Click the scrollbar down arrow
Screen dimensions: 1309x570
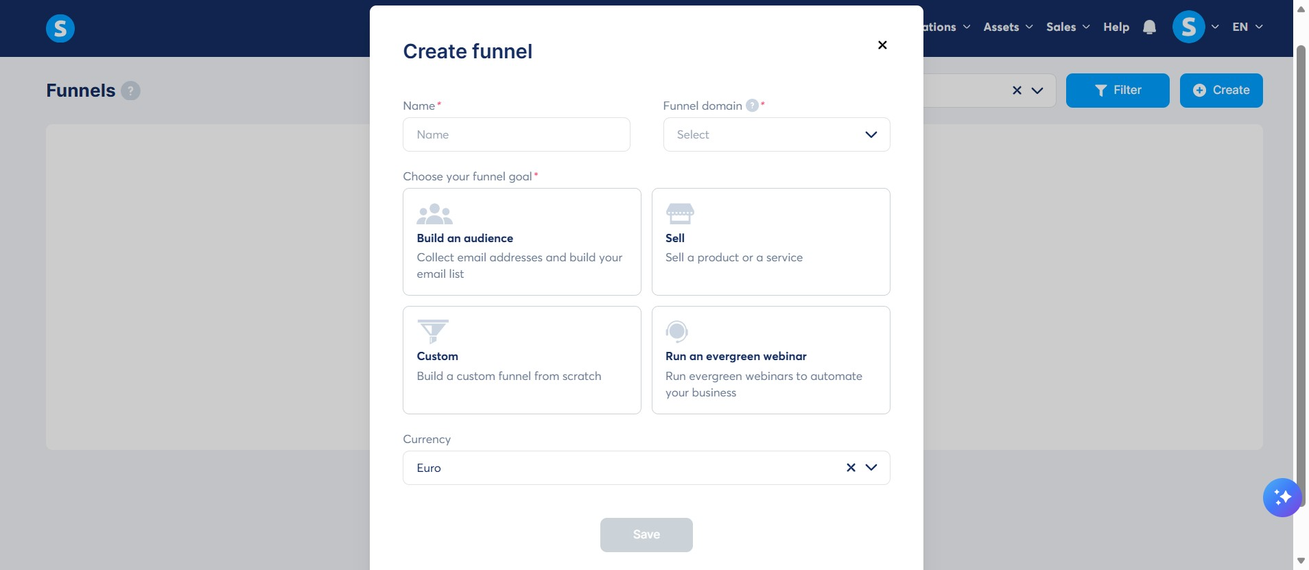[x=1301, y=561]
